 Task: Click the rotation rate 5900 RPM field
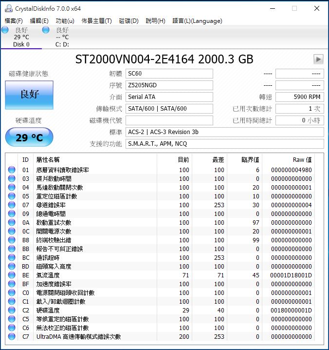pyautogui.click(x=300, y=97)
